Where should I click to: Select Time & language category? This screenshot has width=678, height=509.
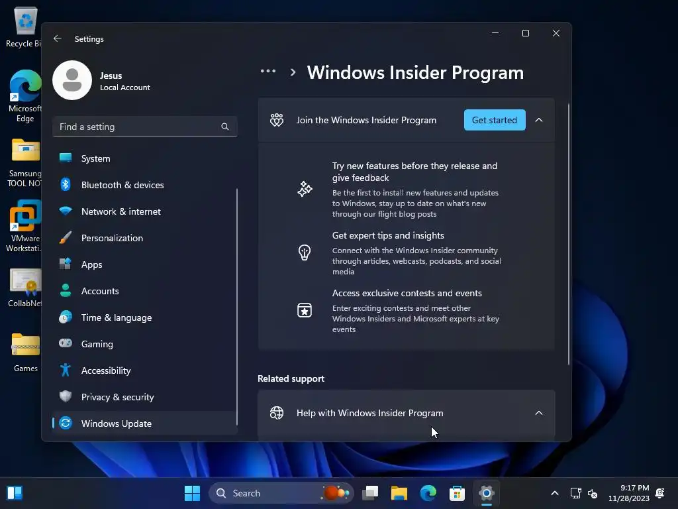tap(144, 317)
